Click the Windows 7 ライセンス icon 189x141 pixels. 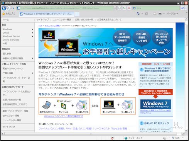tap(64, 106)
